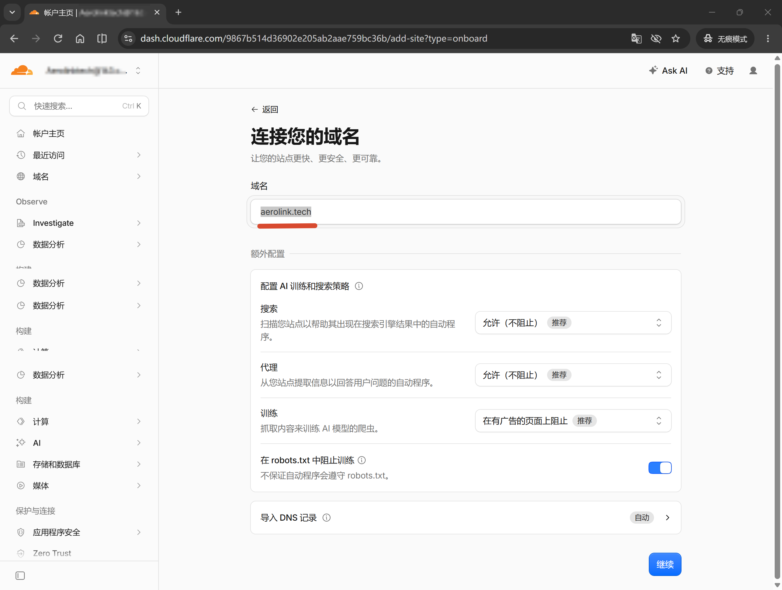Open the account switcher dropdown
Screen dimensions: 782x590
[x=138, y=71]
